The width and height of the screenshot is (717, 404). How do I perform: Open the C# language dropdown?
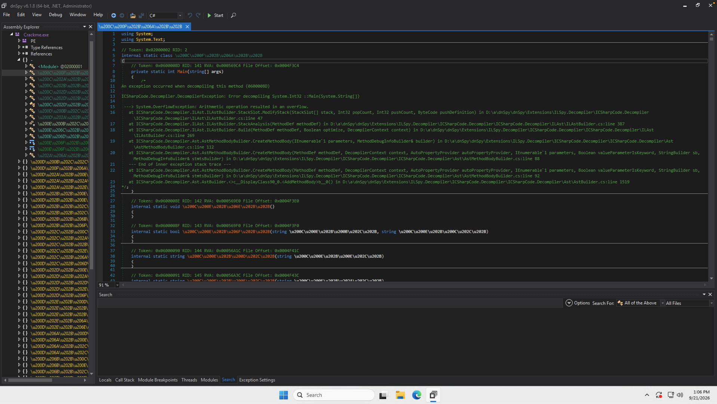click(165, 15)
